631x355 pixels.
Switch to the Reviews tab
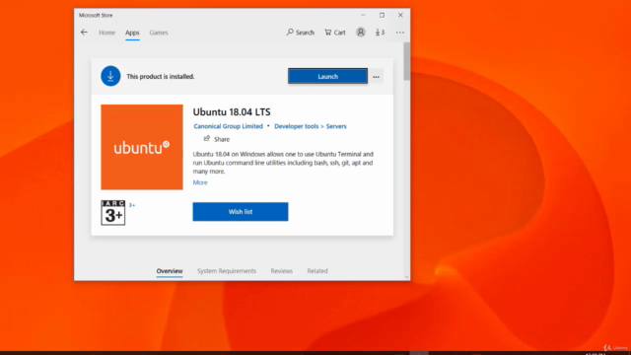[x=282, y=271]
